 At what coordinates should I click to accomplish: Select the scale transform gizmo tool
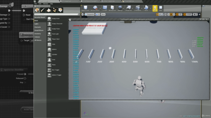(163, 14)
